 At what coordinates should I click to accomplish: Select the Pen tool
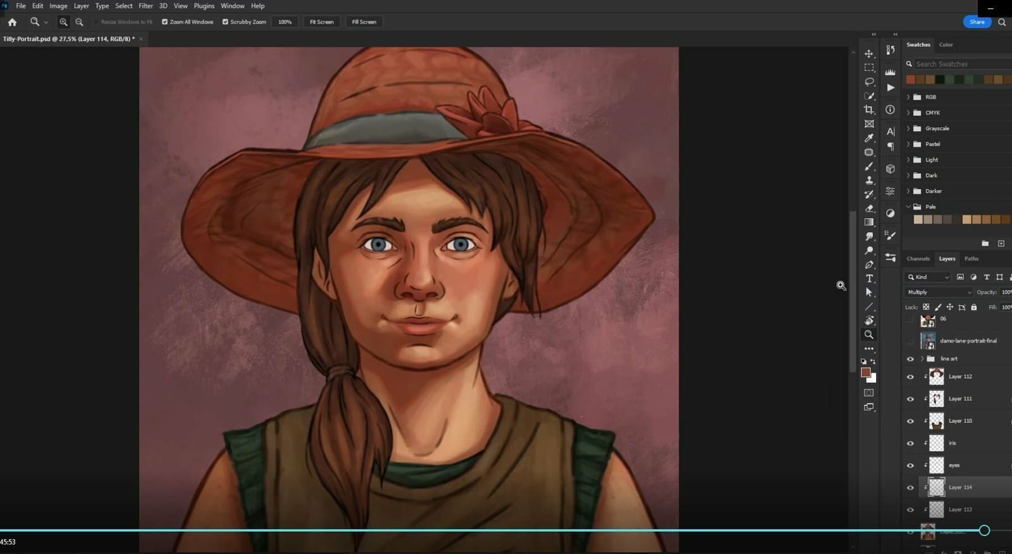(x=869, y=264)
